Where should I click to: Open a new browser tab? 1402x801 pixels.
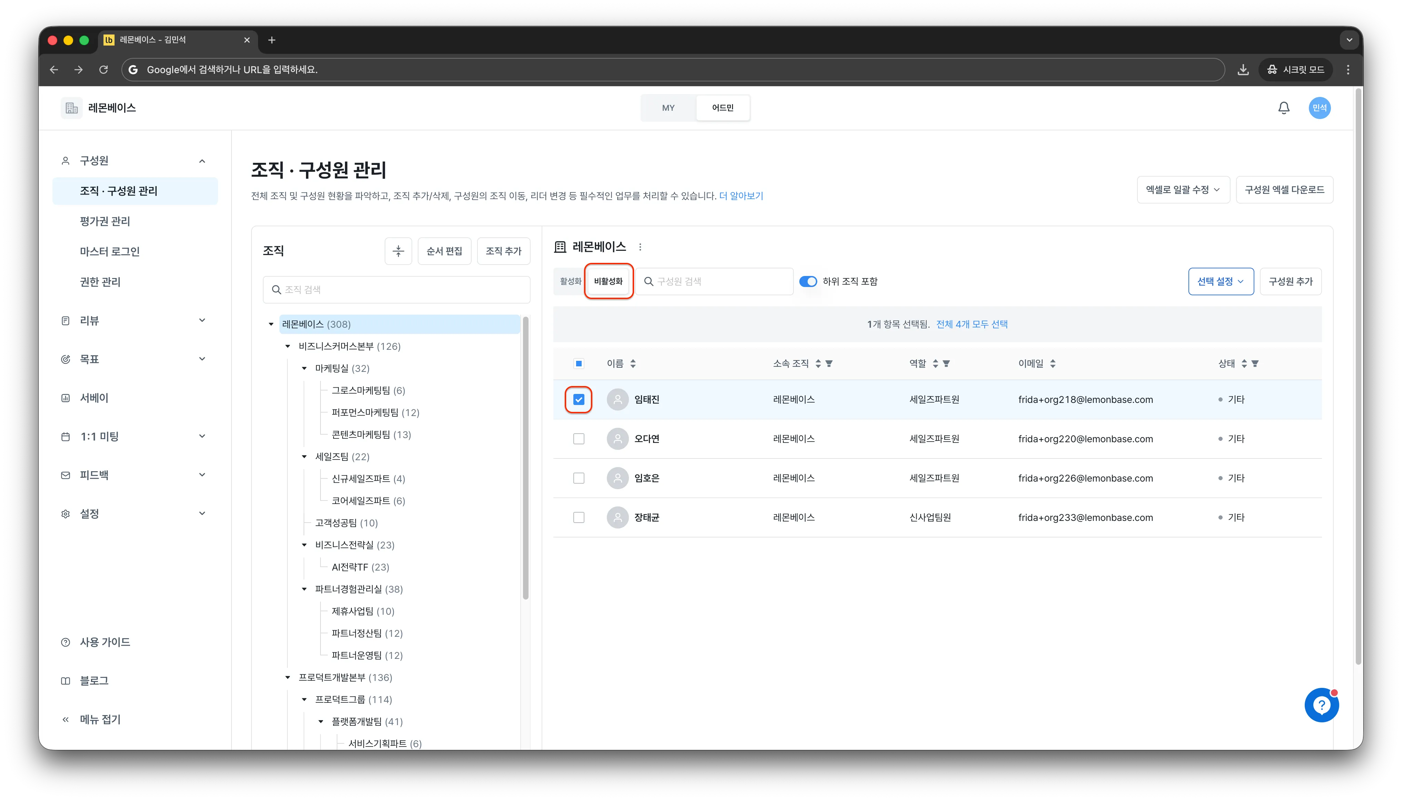pyautogui.click(x=272, y=40)
